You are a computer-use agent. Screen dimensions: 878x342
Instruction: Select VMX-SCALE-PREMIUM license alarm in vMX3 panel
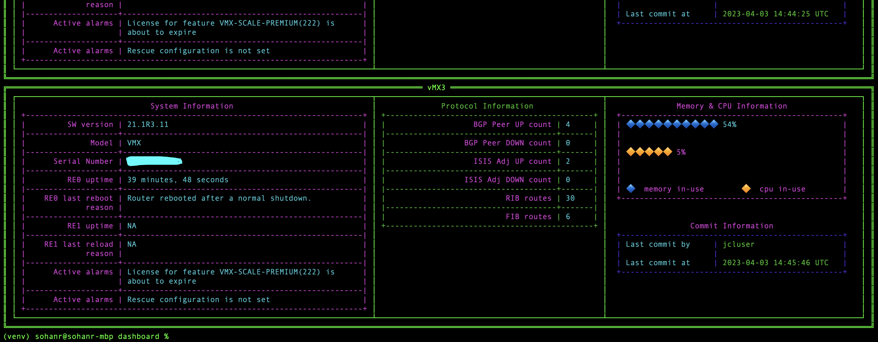coord(231,276)
